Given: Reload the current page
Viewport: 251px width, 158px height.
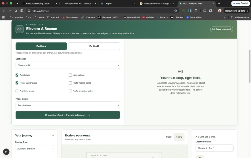Looking at the screenshot, I should (x=16, y=11).
